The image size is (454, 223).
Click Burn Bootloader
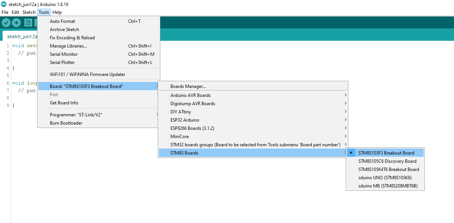[99, 123]
